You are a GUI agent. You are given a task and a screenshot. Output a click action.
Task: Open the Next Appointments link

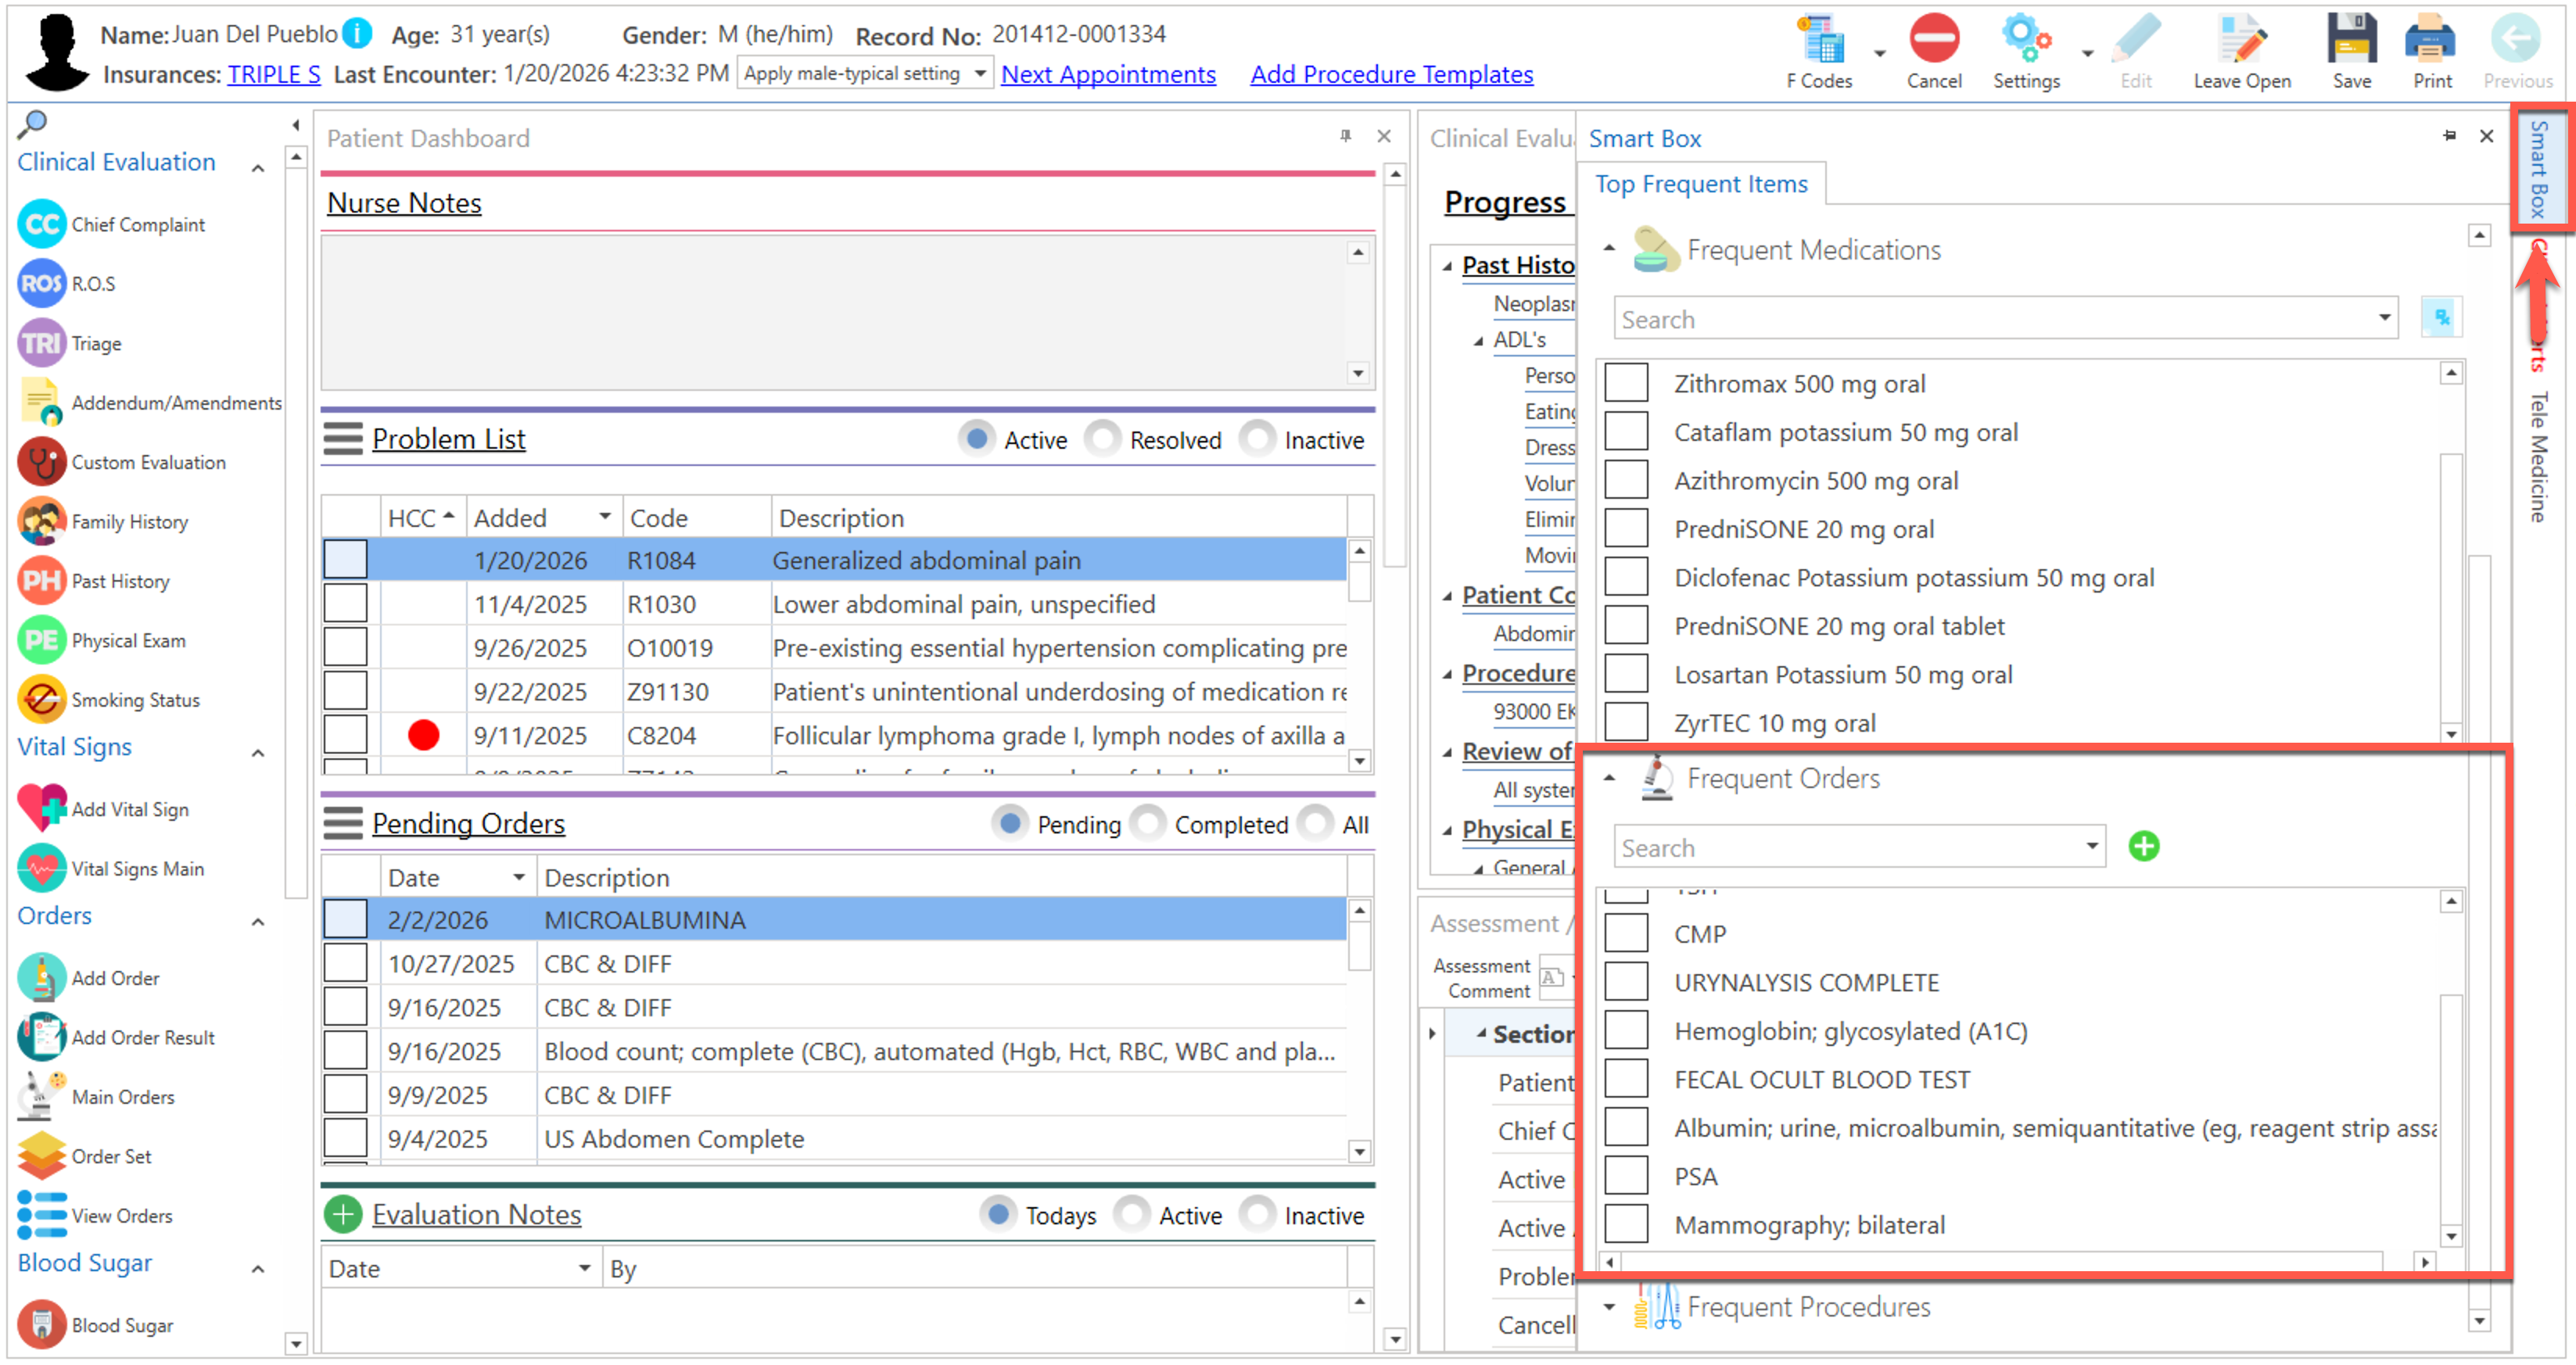(x=1108, y=74)
